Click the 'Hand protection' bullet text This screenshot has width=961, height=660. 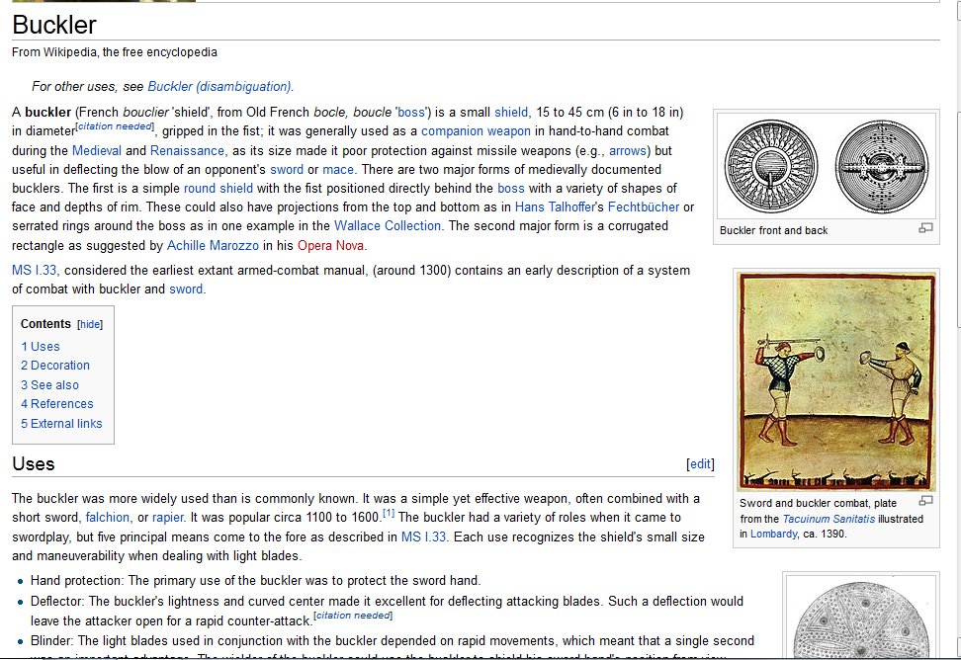[255, 580]
